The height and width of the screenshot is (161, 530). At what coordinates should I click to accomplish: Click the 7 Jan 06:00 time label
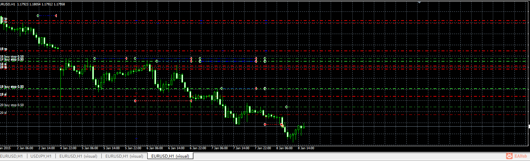[x=220, y=148]
